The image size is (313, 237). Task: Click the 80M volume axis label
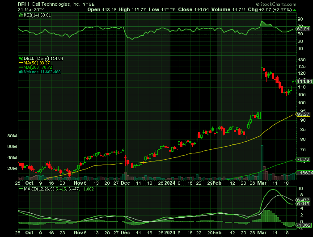point(12,136)
